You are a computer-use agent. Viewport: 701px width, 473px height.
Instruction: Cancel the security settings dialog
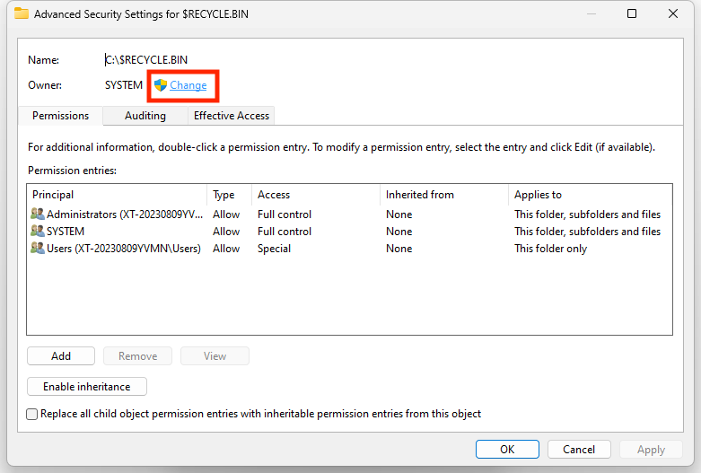(x=579, y=450)
